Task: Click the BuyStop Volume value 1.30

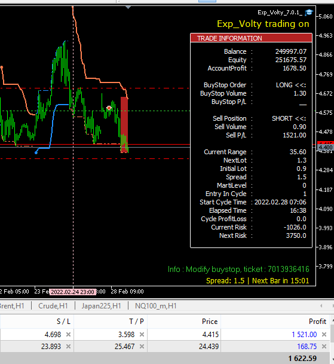Action: point(300,93)
